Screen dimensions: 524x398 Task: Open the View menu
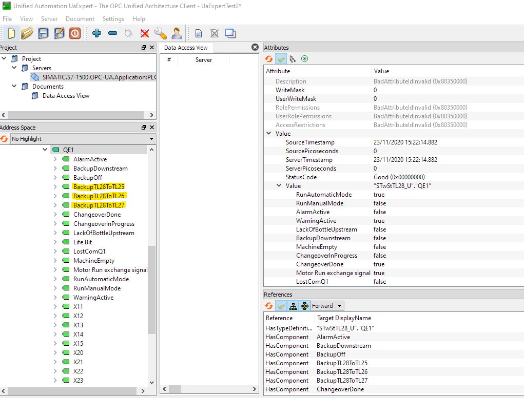(26, 18)
